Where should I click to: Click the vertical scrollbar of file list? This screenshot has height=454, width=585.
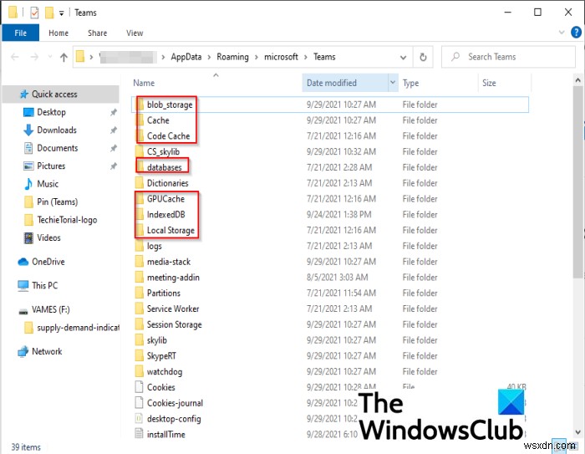(x=578, y=181)
